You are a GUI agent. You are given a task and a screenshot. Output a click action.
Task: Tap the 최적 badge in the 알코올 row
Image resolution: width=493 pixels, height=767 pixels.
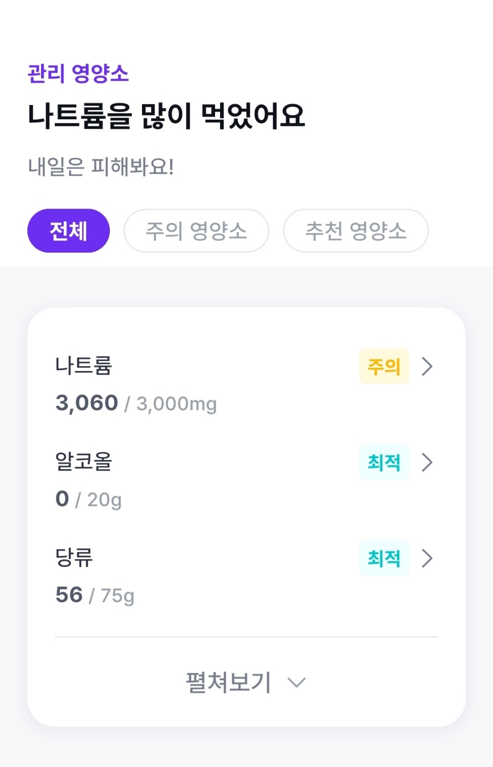click(x=384, y=462)
